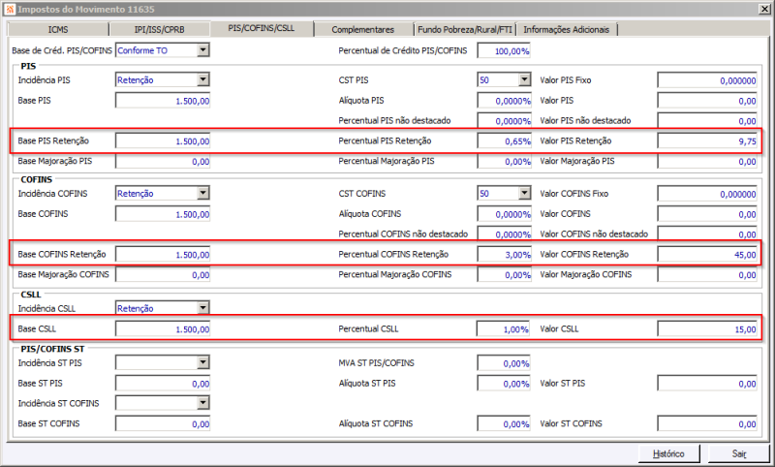
Task: Click the Valor PIS Fixo field
Action: pyautogui.click(x=707, y=80)
